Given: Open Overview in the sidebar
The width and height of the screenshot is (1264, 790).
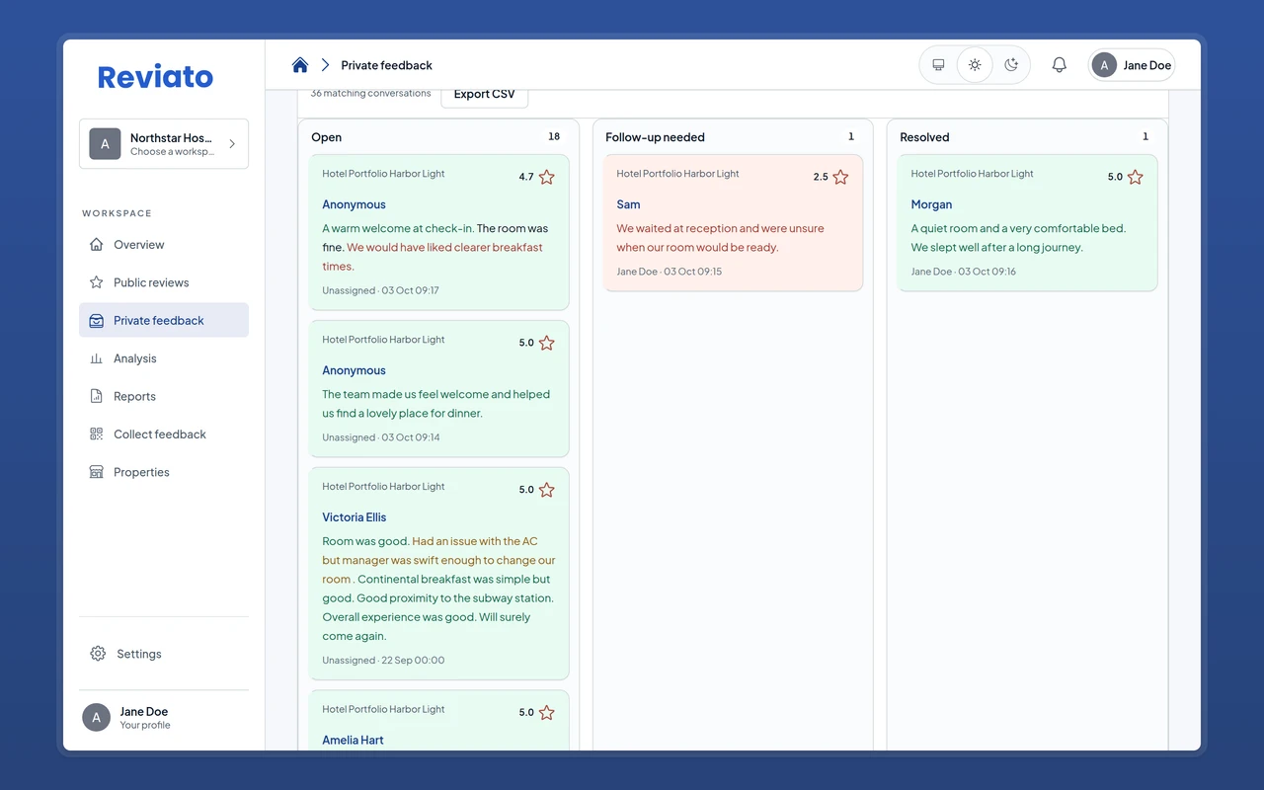Looking at the screenshot, I should [164, 245].
